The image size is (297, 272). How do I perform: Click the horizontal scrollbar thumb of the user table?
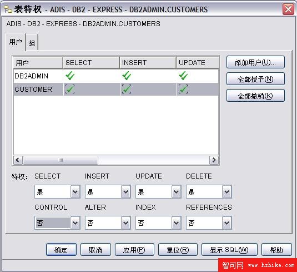coord(61,160)
